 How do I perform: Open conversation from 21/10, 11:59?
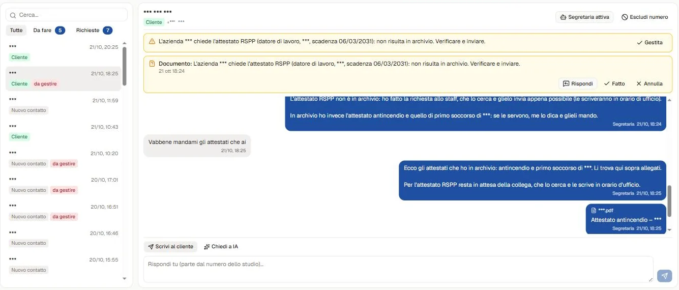coord(64,105)
